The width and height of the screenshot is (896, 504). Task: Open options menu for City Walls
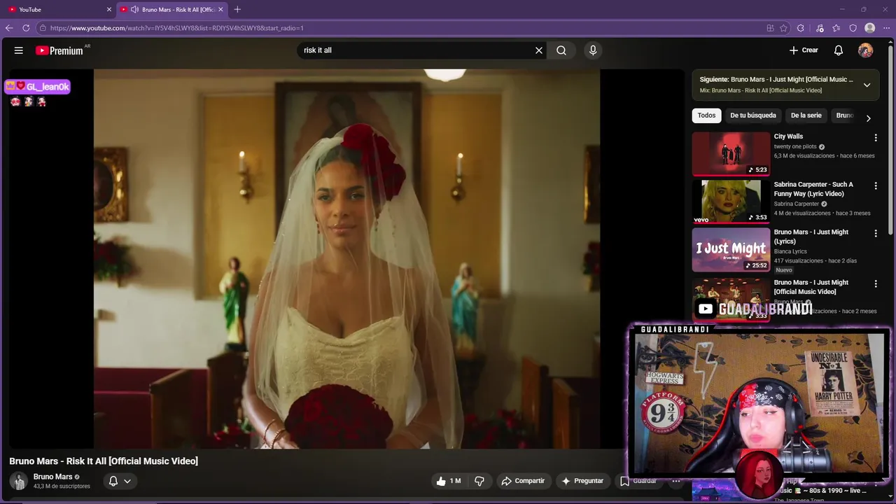876,138
